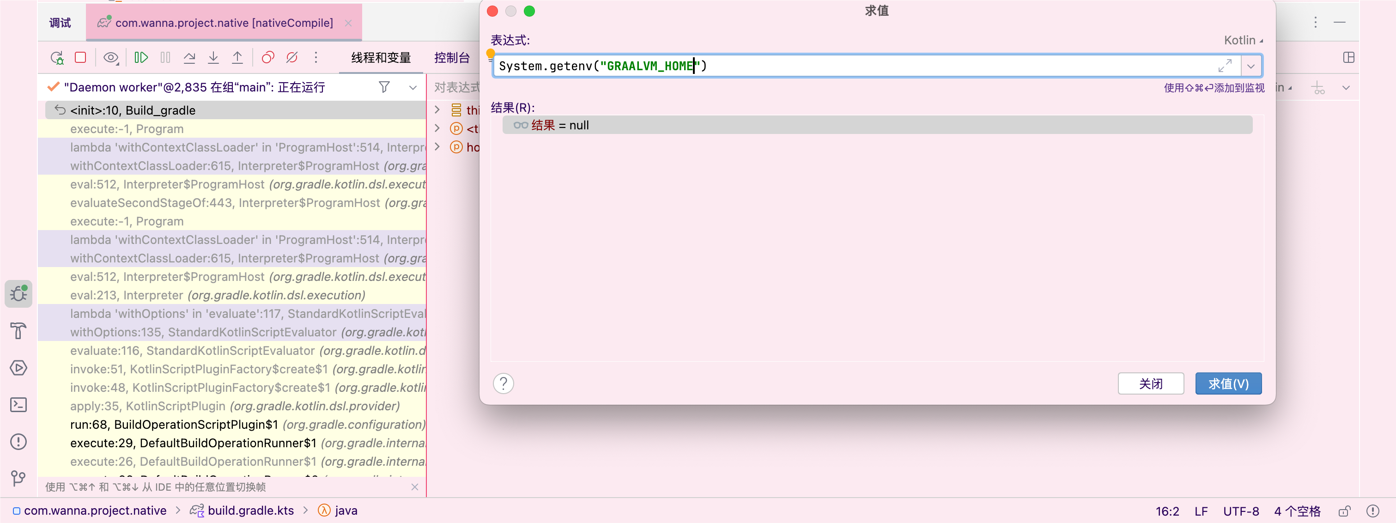This screenshot has width=1396, height=523.
Task: Expand the expression editor
Action: click(1225, 66)
